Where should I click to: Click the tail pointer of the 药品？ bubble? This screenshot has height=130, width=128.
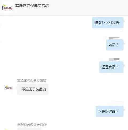(x=124, y=44)
